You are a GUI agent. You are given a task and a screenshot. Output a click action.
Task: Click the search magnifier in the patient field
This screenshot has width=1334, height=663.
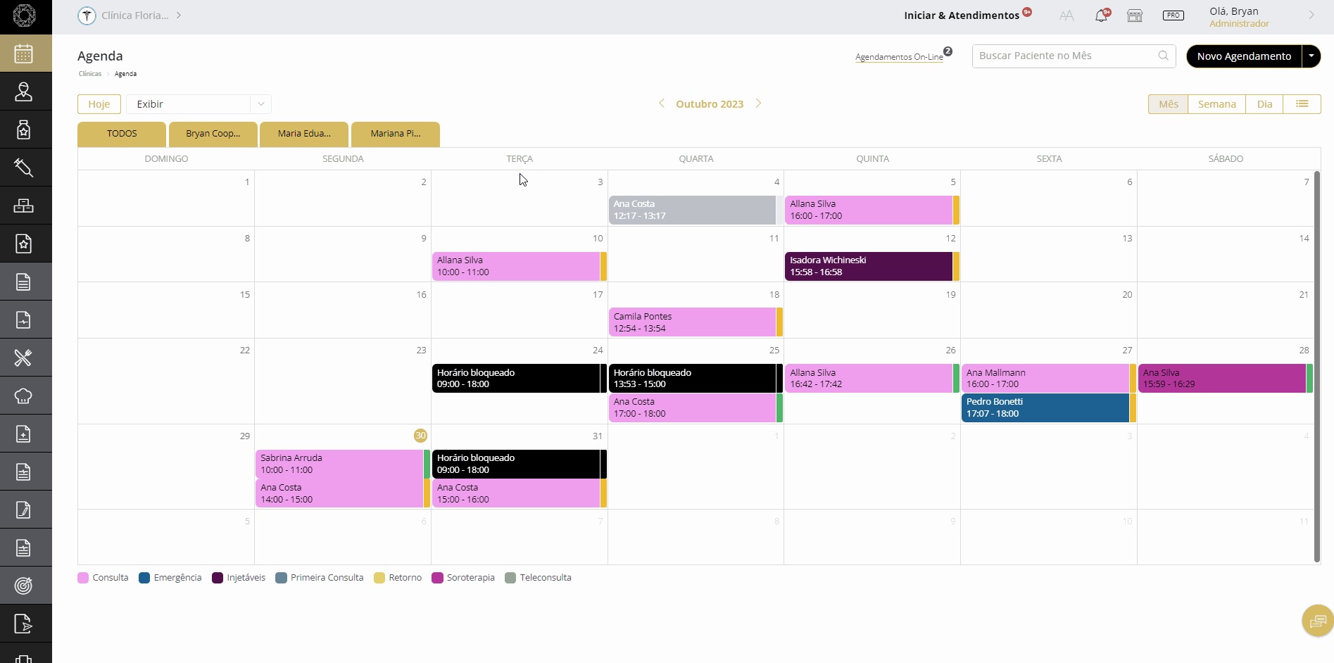[x=1163, y=56]
